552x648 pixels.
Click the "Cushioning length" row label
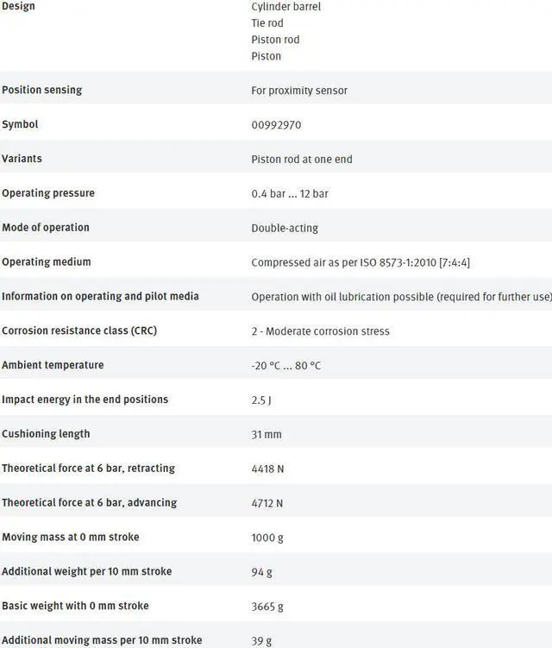(46, 434)
